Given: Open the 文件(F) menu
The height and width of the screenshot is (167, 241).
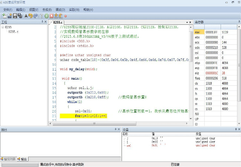Looking at the screenshot, I should coord(8,9).
